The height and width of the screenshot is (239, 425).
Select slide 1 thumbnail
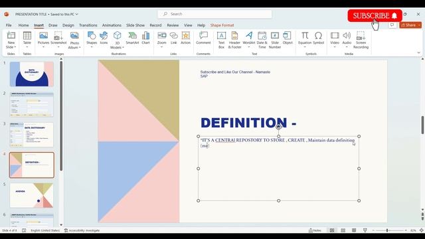coord(32,74)
